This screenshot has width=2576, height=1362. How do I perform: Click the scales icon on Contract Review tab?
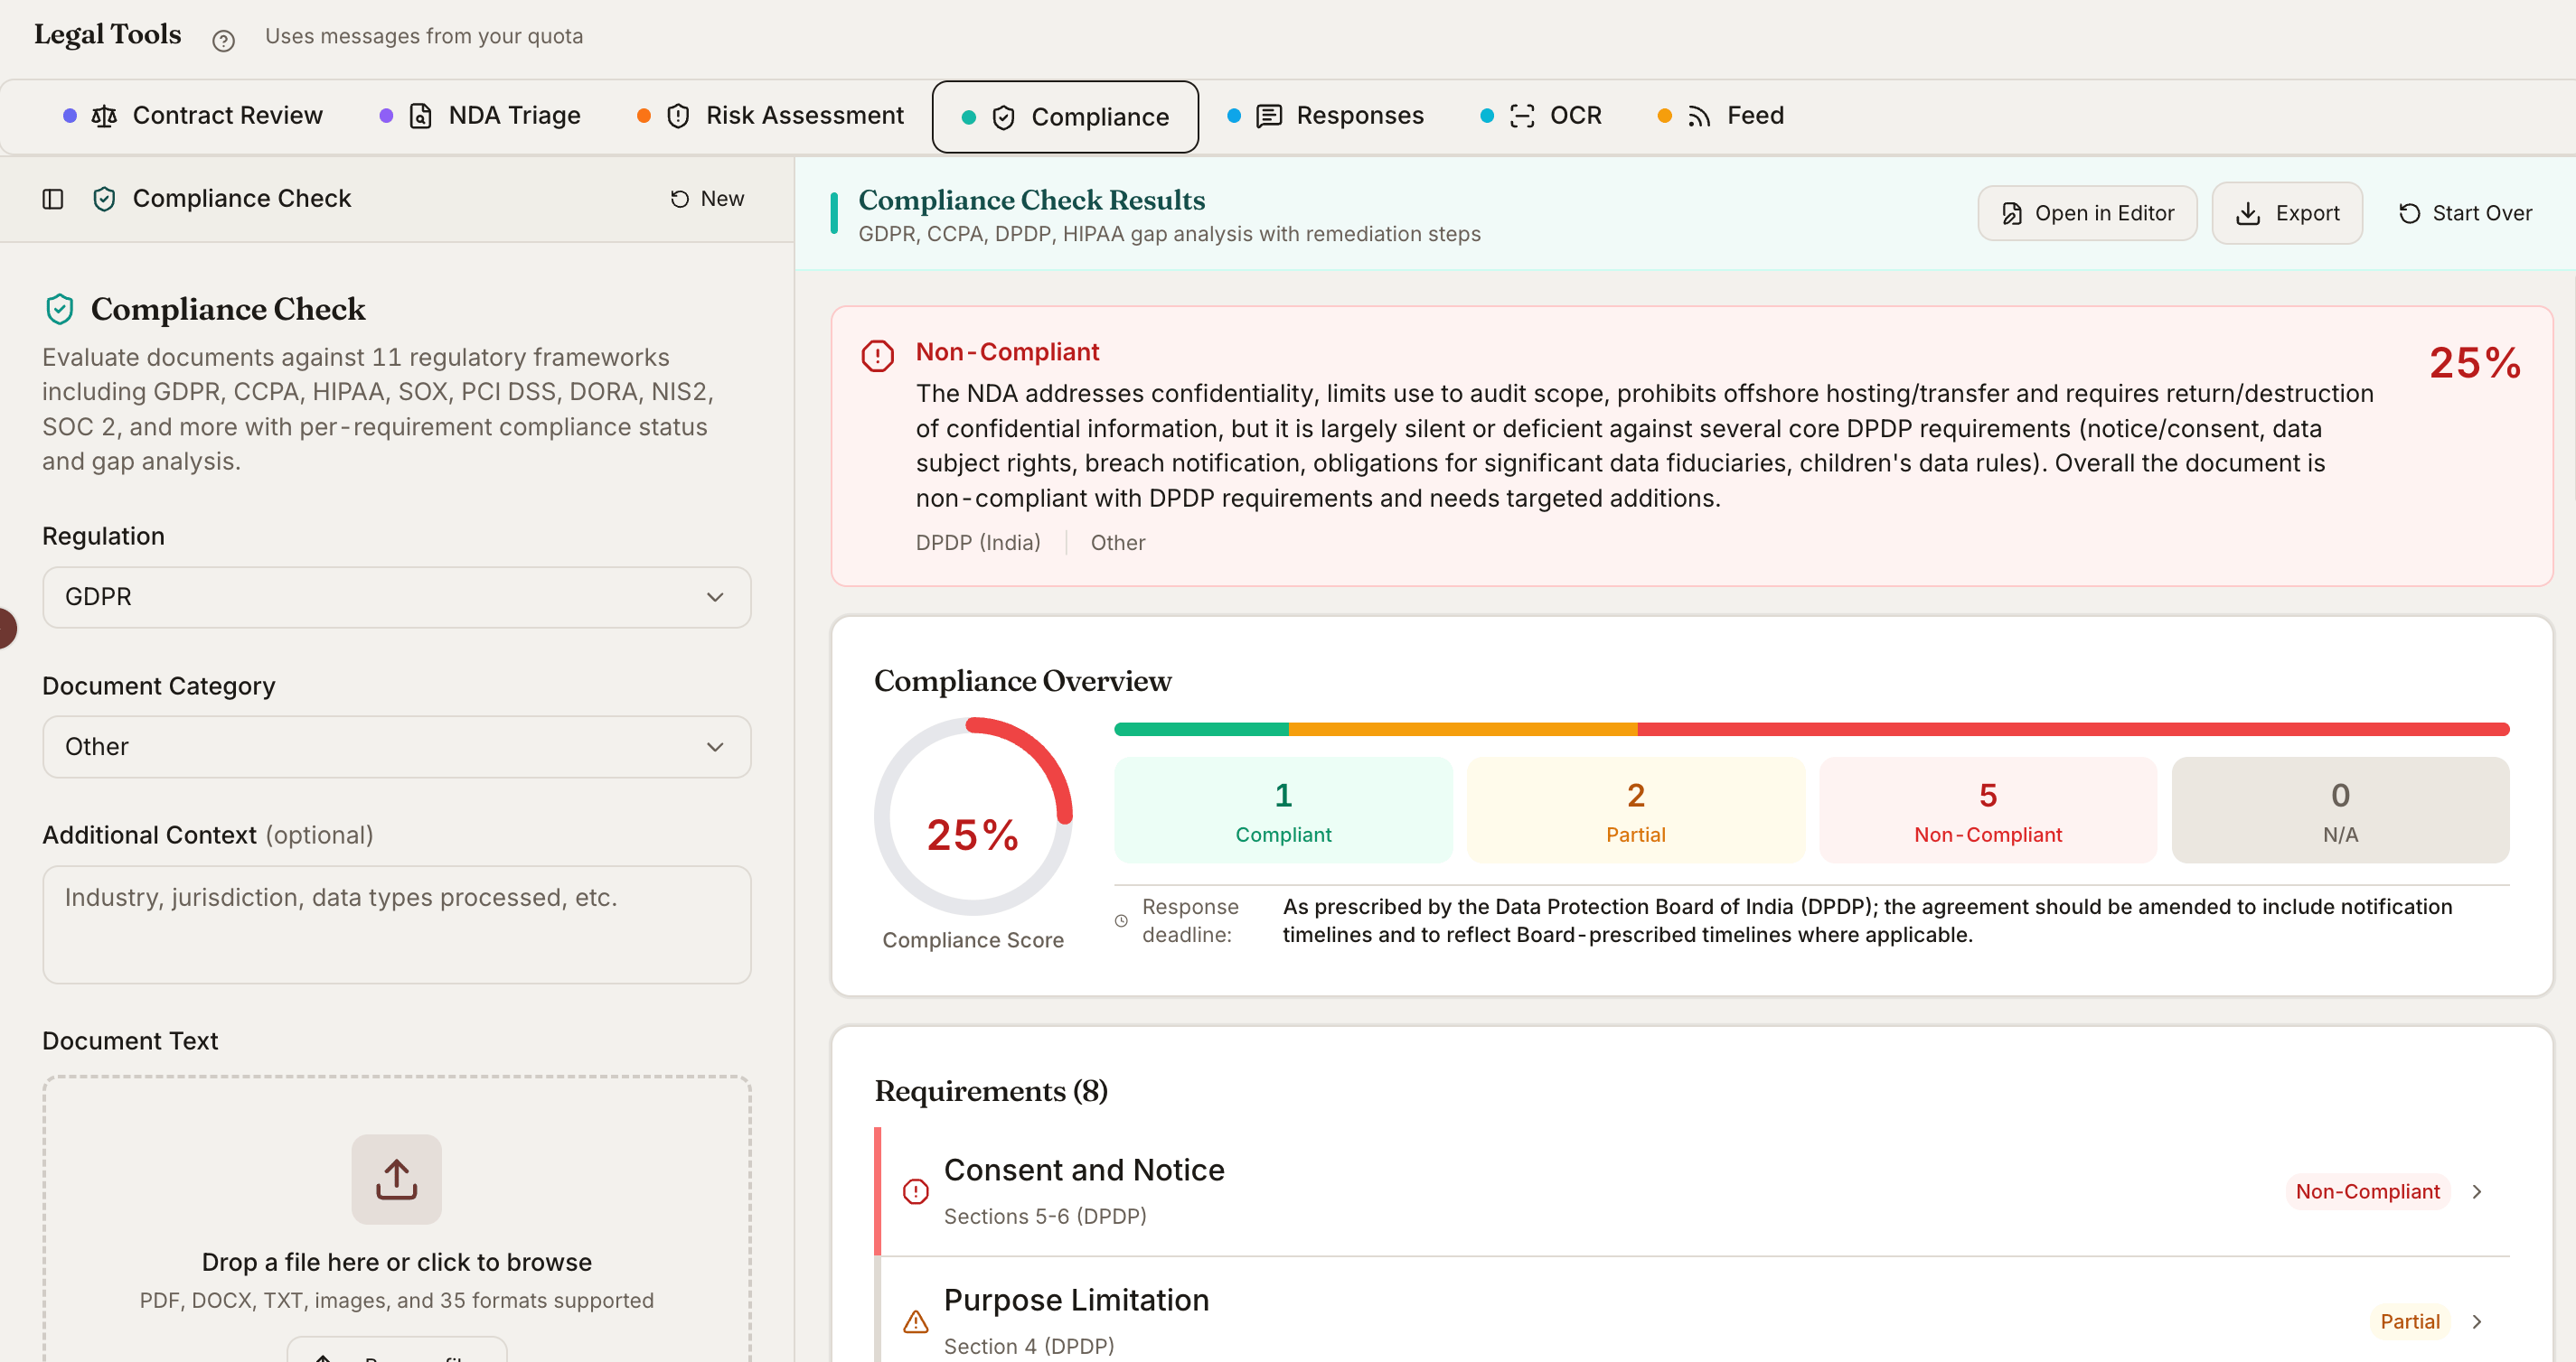pyautogui.click(x=104, y=116)
